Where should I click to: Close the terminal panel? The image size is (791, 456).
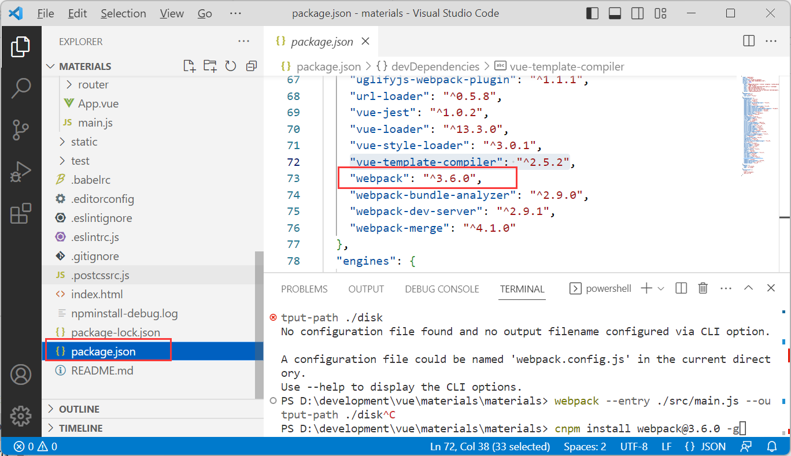point(771,288)
